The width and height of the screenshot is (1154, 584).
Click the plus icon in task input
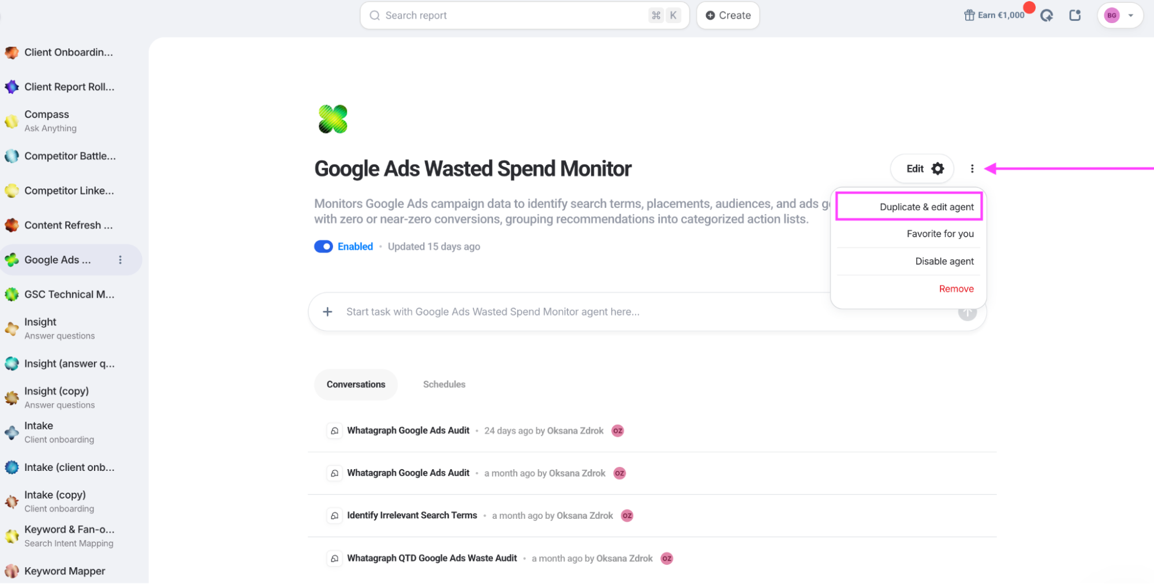pyautogui.click(x=327, y=312)
